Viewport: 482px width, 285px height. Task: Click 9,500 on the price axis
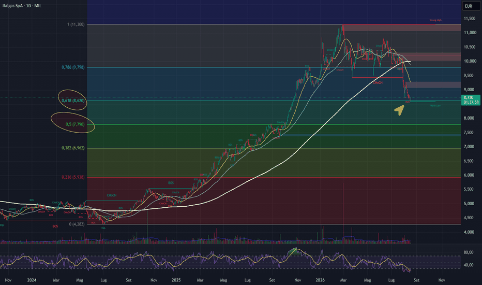[x=469, y=75]
